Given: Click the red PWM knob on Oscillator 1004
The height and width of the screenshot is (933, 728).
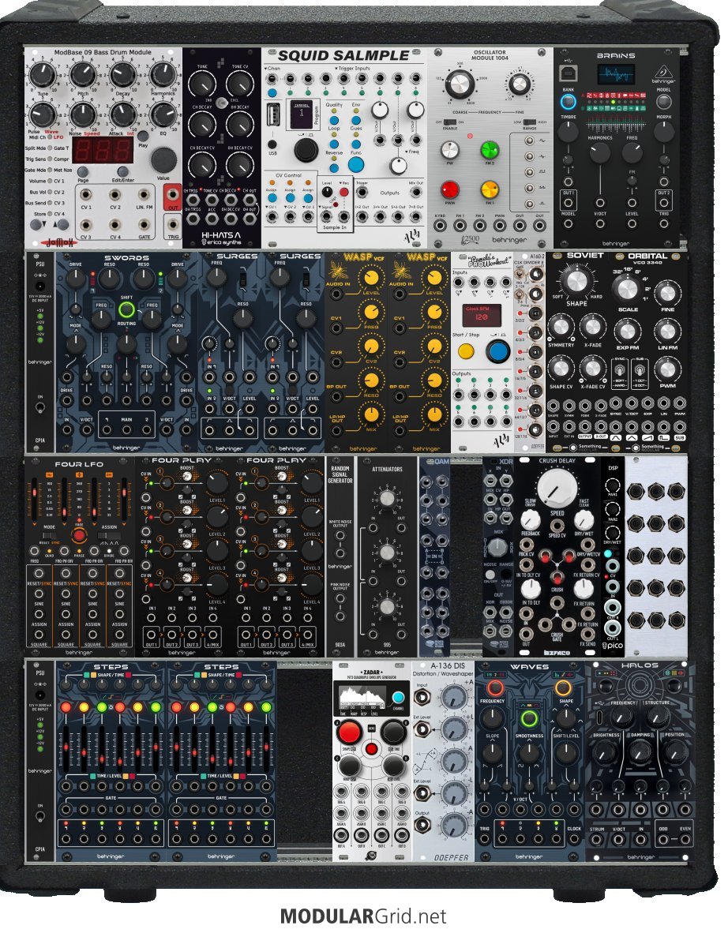Looking at the screenshot, I should tap(449, 189).
